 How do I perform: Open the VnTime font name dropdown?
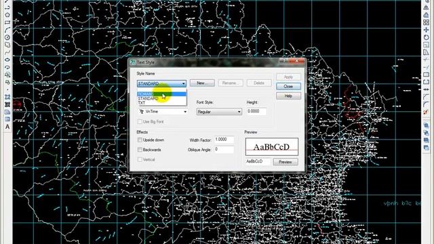coord(163,111)
